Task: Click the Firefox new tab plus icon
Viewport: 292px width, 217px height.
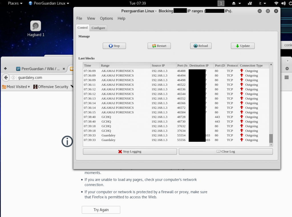Action: (5, 69)
